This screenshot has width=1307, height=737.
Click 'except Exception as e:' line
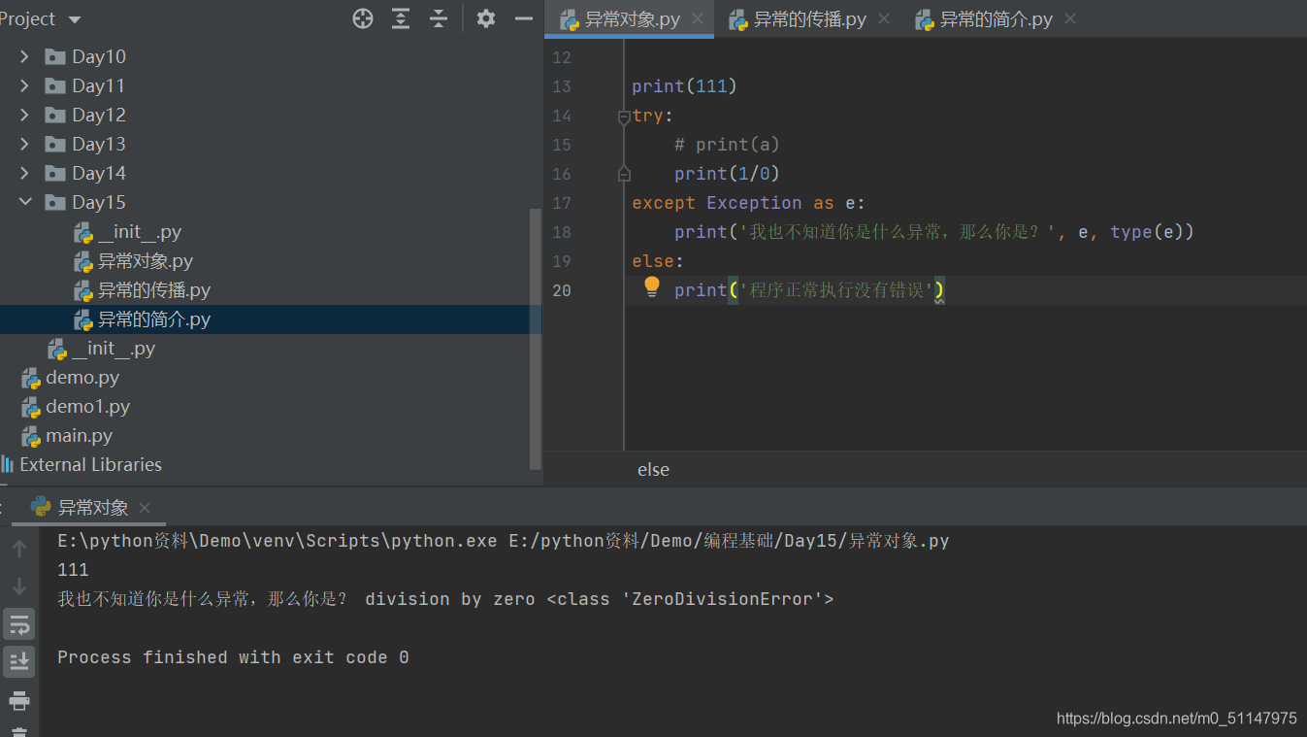coord(748,203)
